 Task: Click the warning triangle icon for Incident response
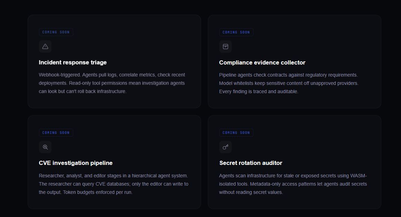point(45,47)
